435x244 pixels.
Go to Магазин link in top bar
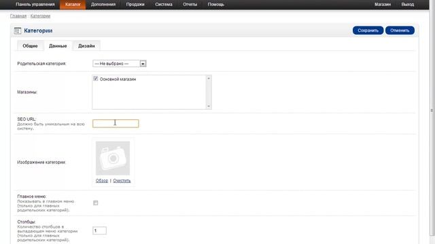[x=383, y=5]
